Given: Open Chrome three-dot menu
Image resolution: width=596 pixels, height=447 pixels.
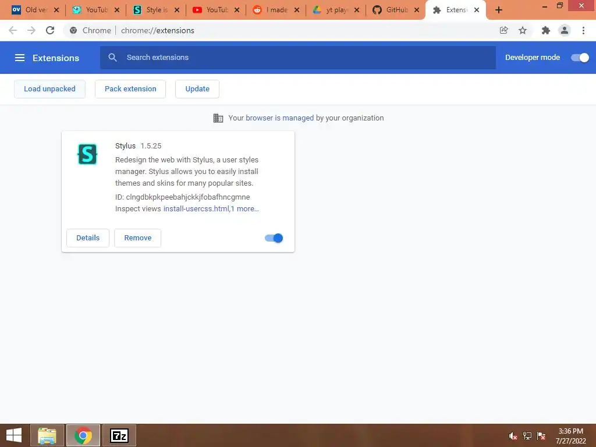Looking at the screenshot, I should click(x=583, y=30).
